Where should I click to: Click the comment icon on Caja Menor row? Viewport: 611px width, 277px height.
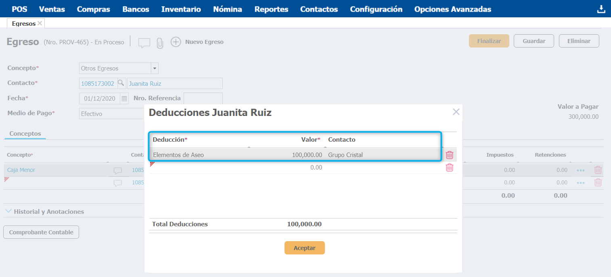tap(117, 170)
